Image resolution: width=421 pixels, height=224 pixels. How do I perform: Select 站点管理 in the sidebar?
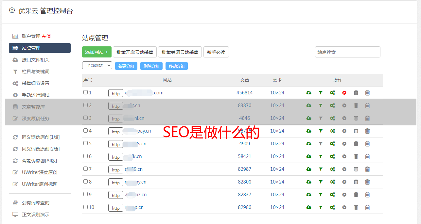40,48
